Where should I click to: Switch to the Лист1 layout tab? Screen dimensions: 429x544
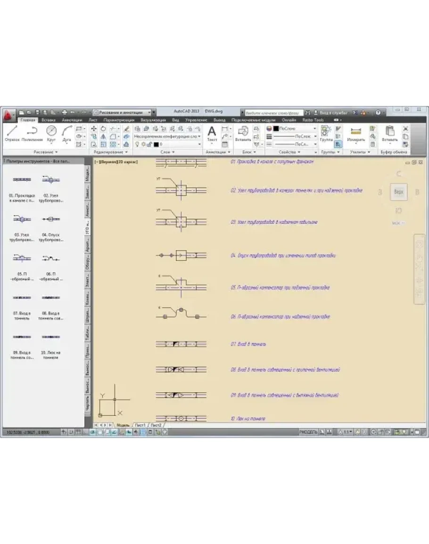pos(140,425)
